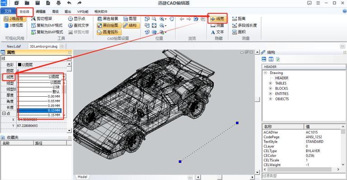Click the print icon in title bar

pyautogui.click(x=58, y=3)
